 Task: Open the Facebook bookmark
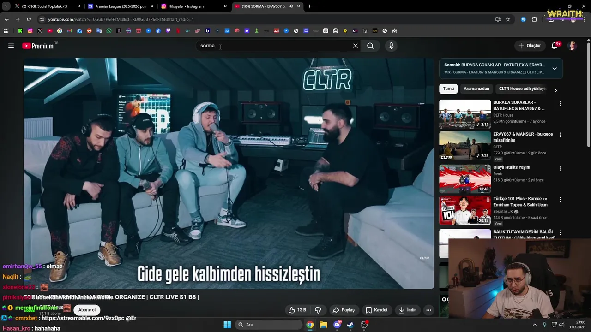pos(158,31)
